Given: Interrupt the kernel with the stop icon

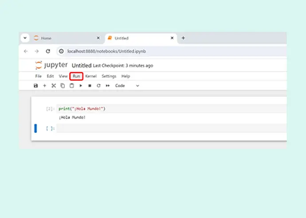Looking at the screenshot, I should point(90,86).
